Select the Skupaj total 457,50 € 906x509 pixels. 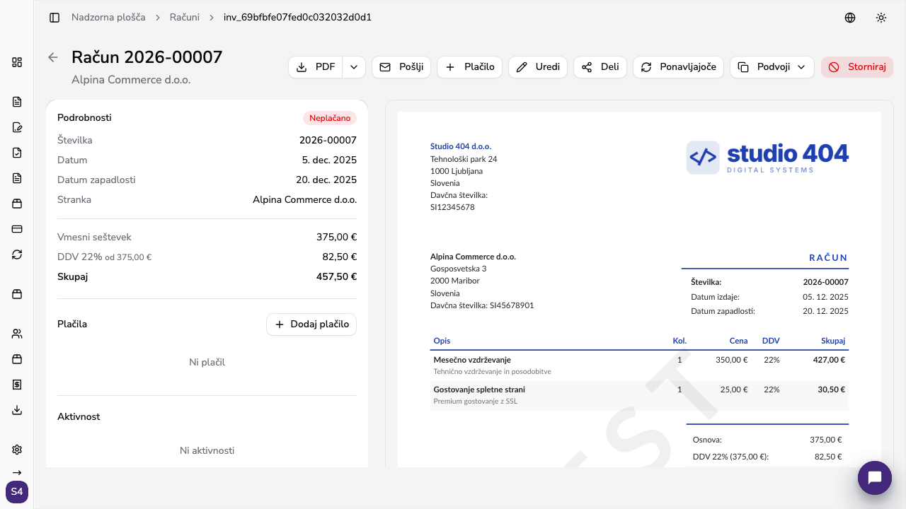pyautogui.click(x=336, y=276)
